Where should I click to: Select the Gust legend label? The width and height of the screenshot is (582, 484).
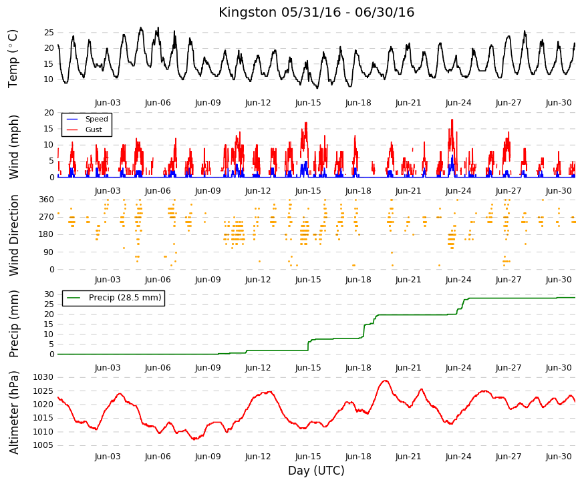(94, 130)
